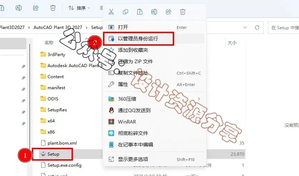This screenshot has width=299, height=176.
Task: Click the Rename icon in context menu
Action: [x=154, y=12]
